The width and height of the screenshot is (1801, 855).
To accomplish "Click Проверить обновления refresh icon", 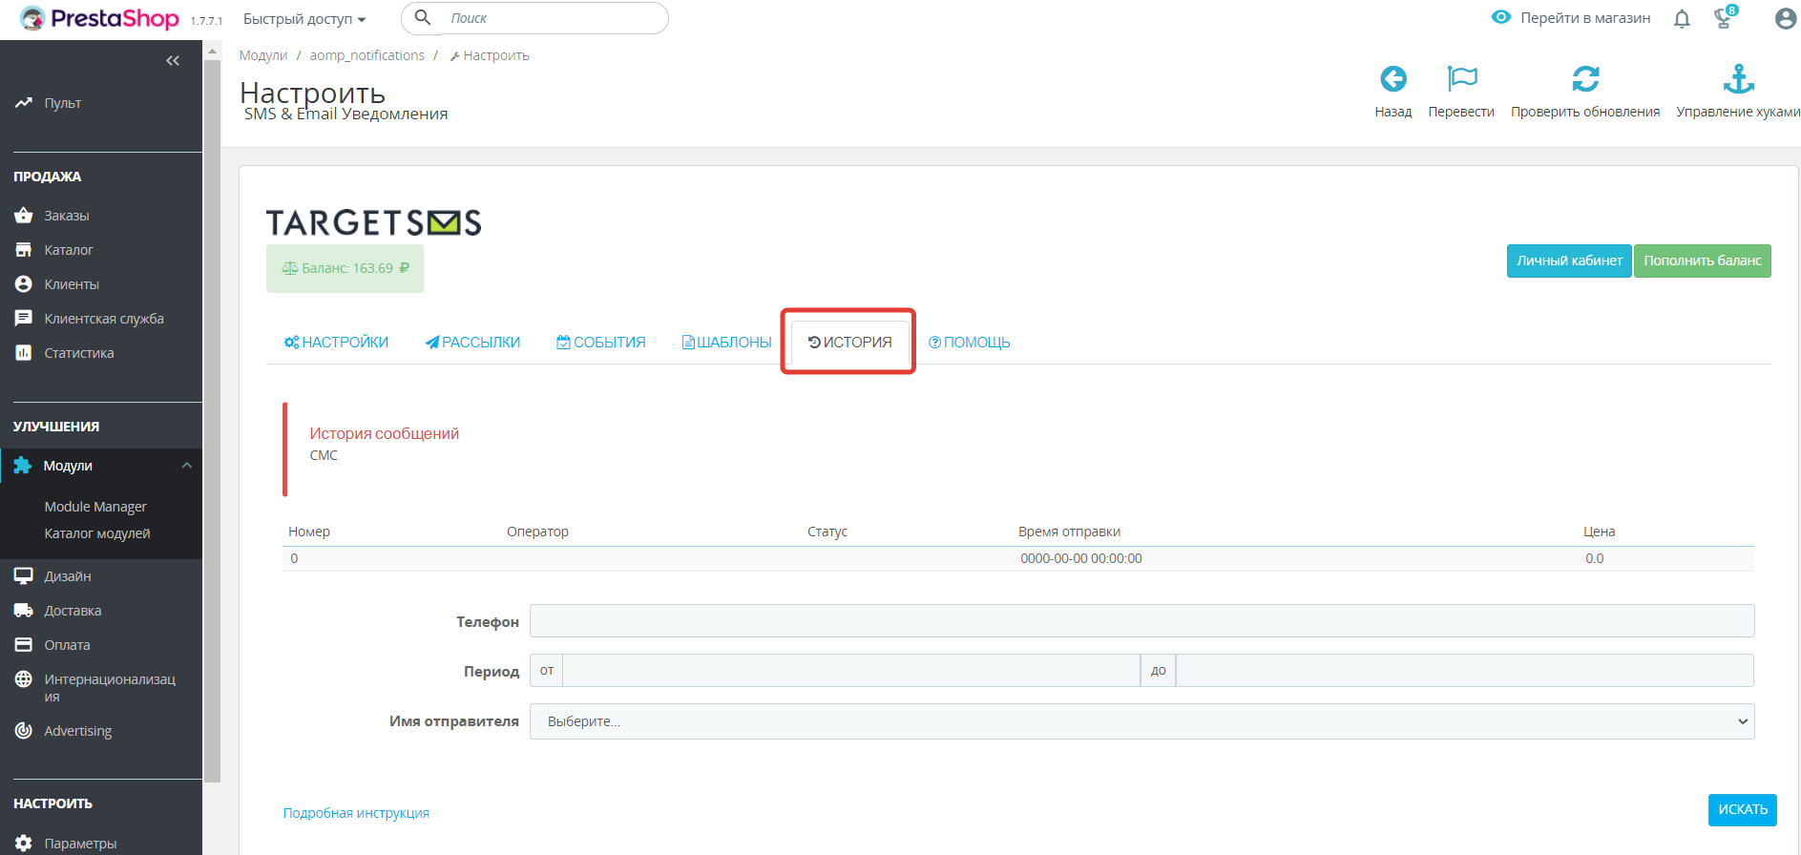I will pos(1585,78).
